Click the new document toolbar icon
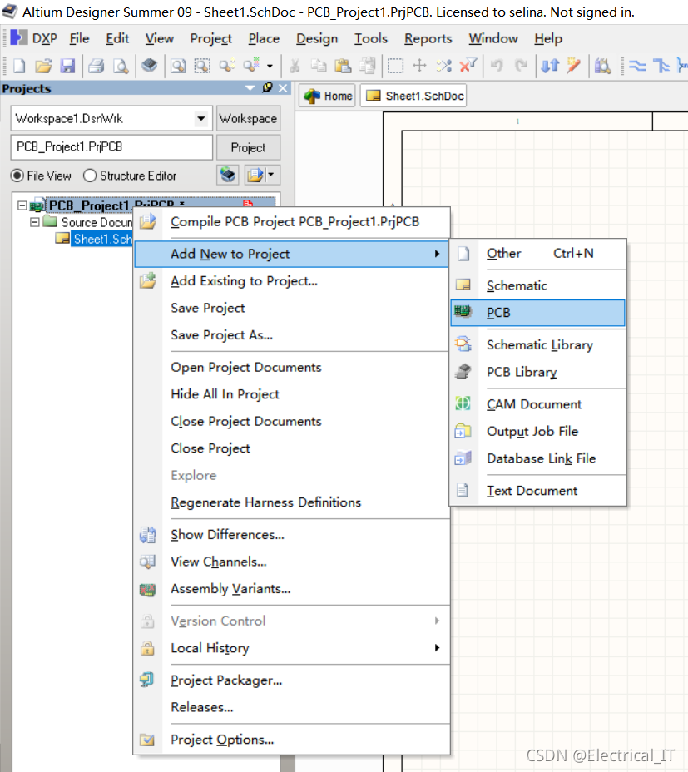The width and height of the screenshot is (688, 772). point(19,66)
